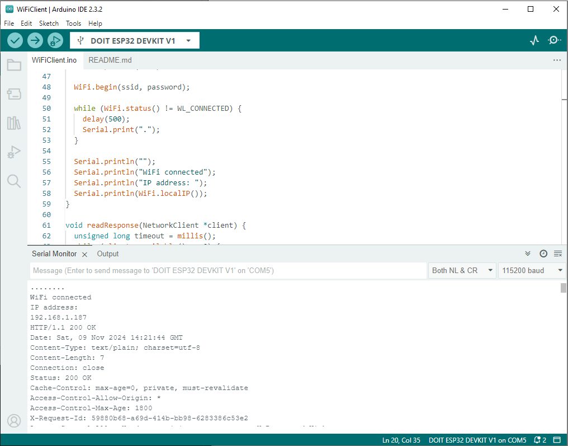
Task: Click line number 50 in the gutter
Action: tap(46, 109)
